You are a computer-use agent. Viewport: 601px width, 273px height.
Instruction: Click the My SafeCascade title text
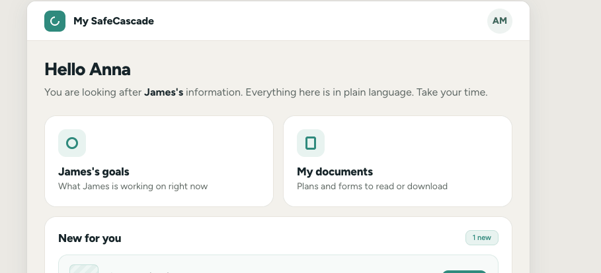114,21
